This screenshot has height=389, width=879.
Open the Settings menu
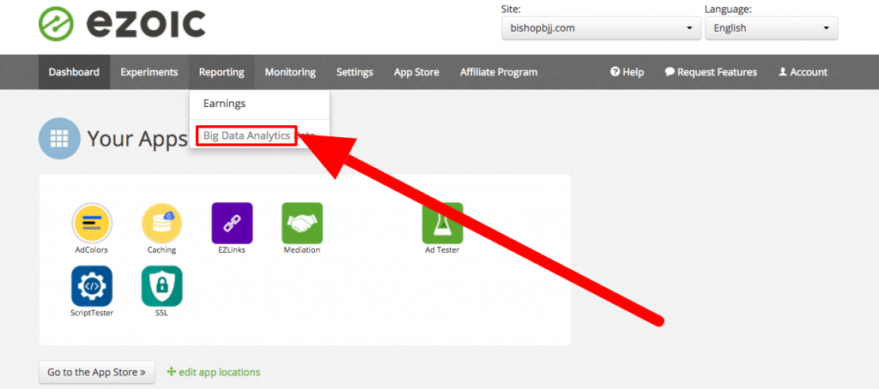355,72
